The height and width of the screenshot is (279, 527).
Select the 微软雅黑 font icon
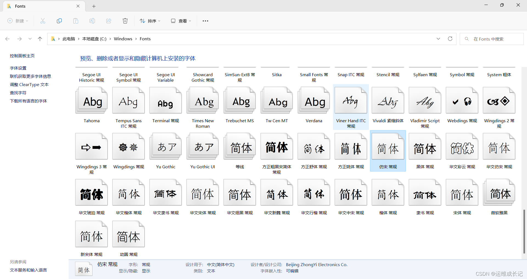click(x=499, y=192)
